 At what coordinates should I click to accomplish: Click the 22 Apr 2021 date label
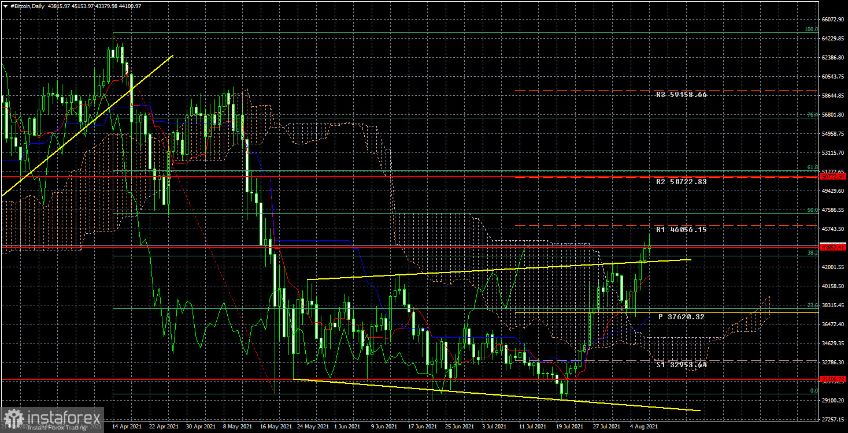point(164,427)
